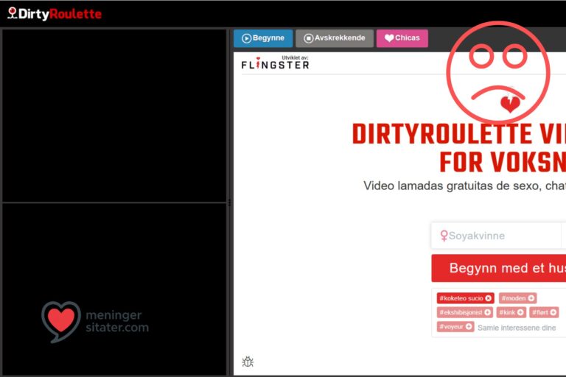The height and width of the screenshot is (377, 566).
Task: Open the Flingster logo link
Action: [x=276, y=63]
